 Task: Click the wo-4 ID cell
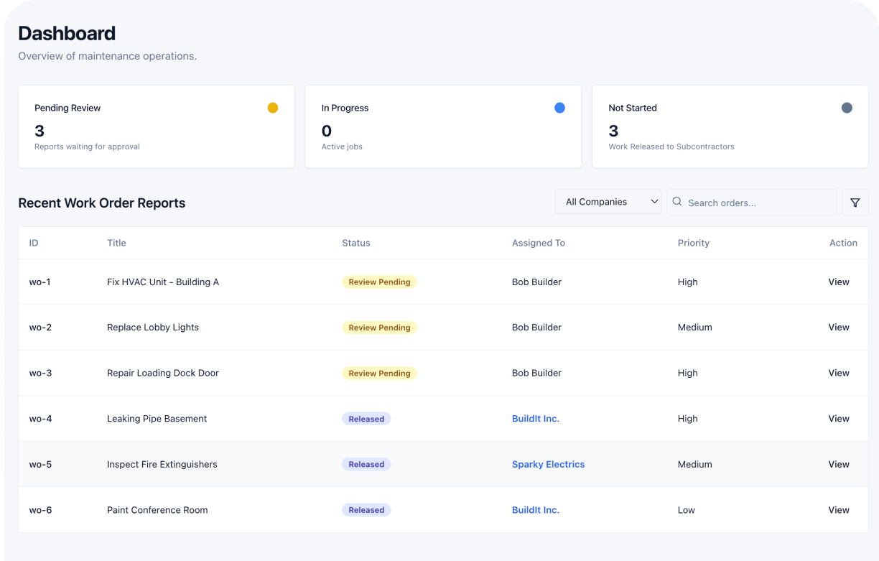[x=40, y=418]
